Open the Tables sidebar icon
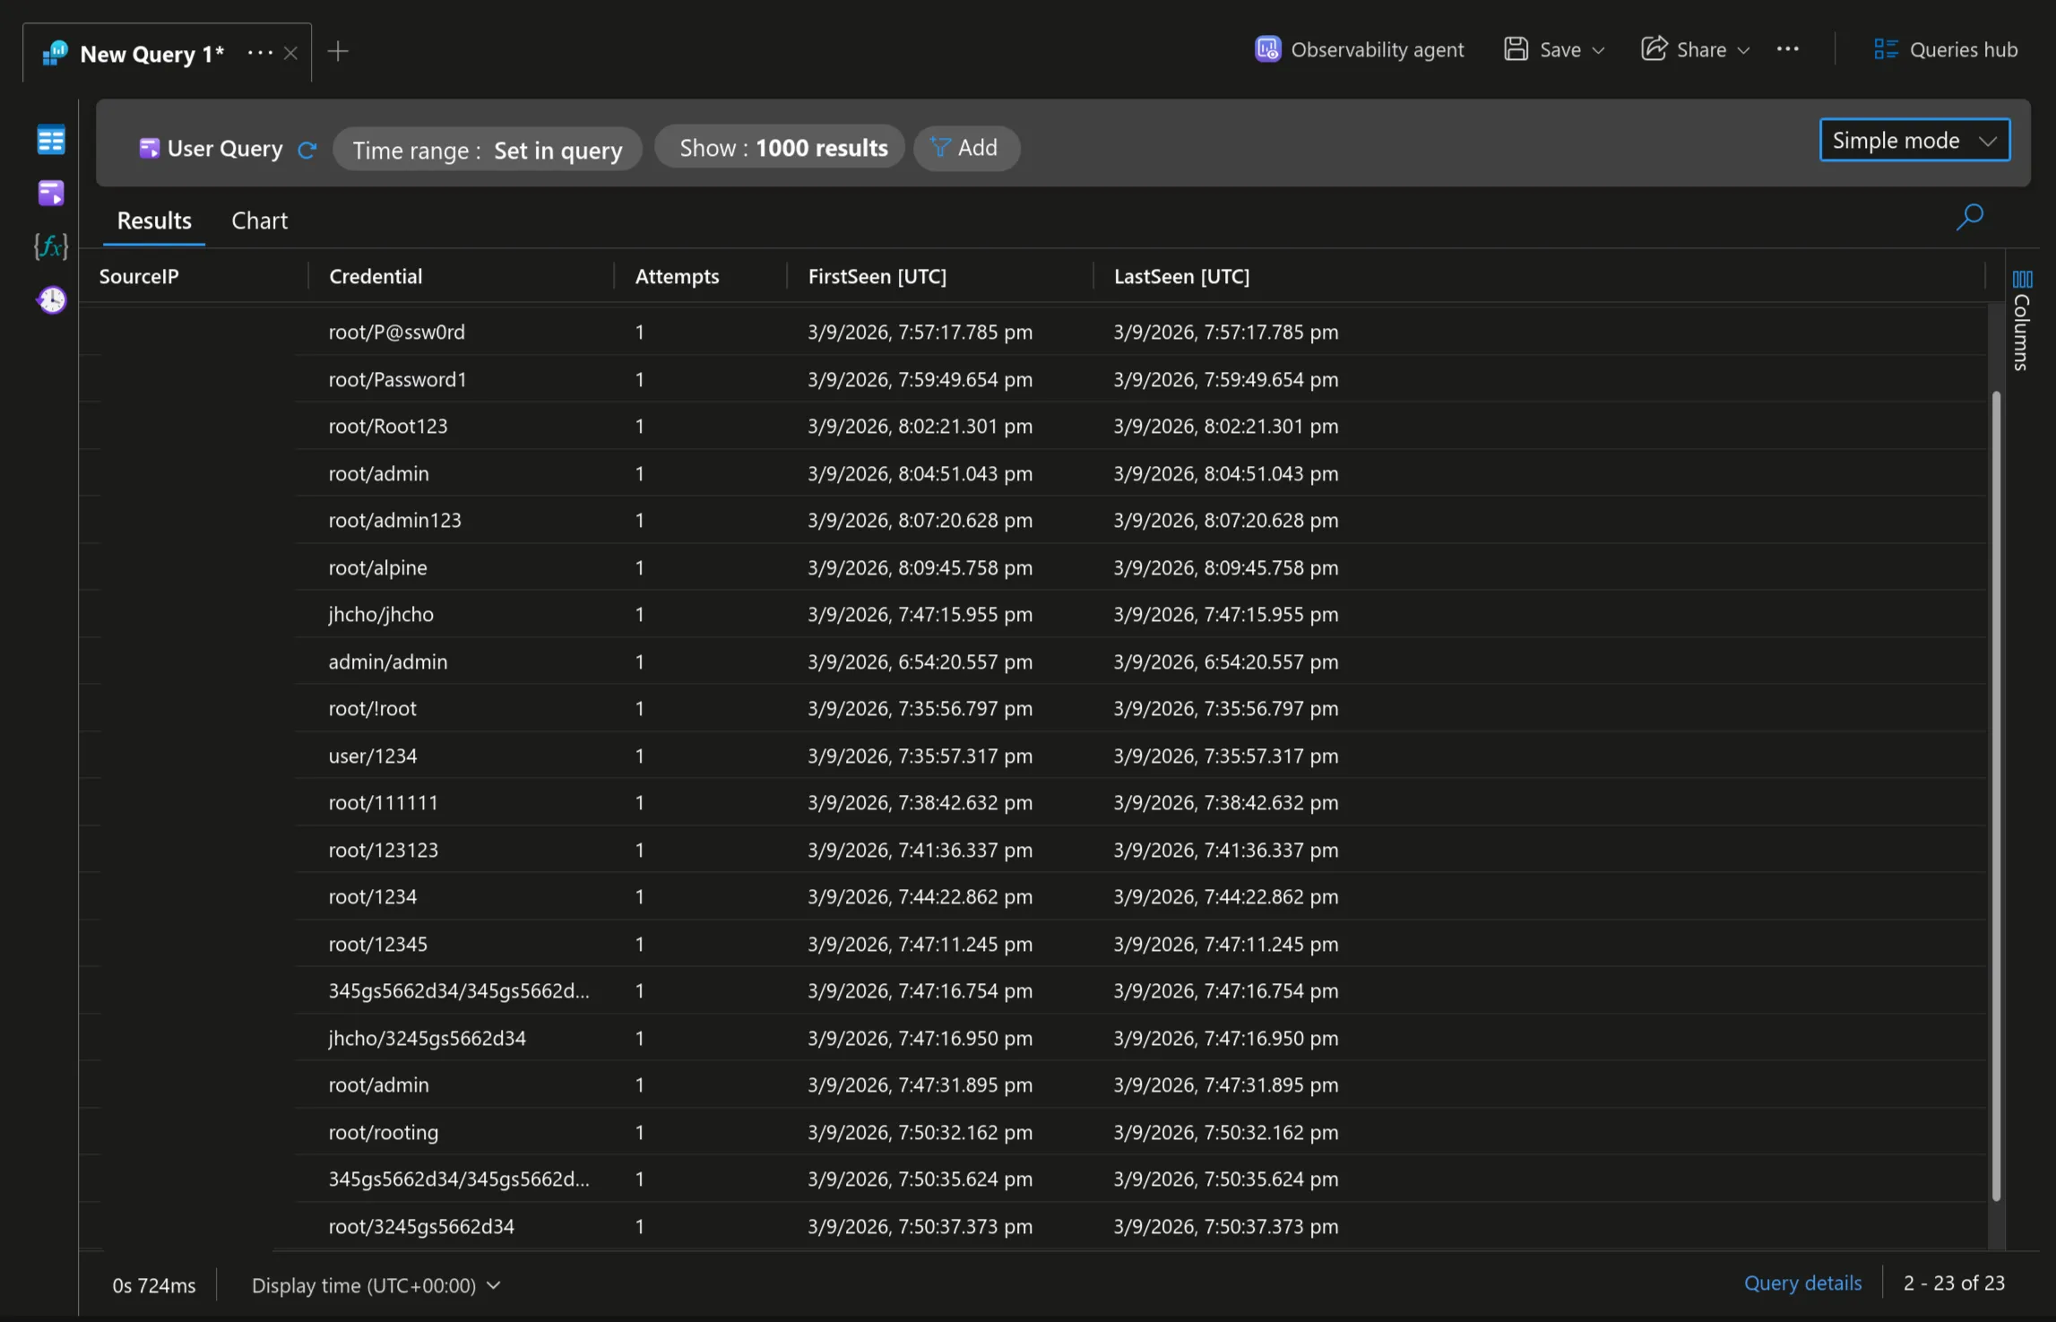Image resolution: width=2056 pixels, height=1322 pixels. [51, 140]
